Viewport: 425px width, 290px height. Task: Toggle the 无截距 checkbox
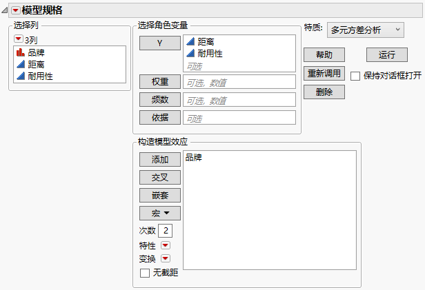tap(145, 273)
